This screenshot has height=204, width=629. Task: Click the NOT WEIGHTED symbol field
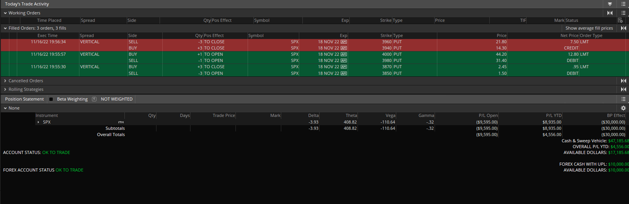click(116, 99)
